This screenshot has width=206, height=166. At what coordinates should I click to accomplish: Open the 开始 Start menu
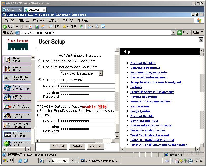pos(8,160)
